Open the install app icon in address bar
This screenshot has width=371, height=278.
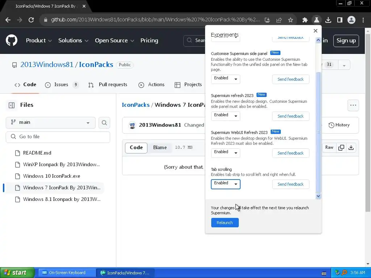point(267,20)
